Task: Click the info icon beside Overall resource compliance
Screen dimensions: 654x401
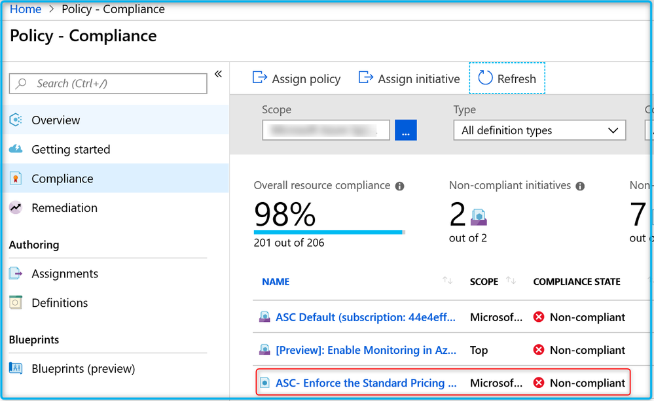Action: pos(400,186)
